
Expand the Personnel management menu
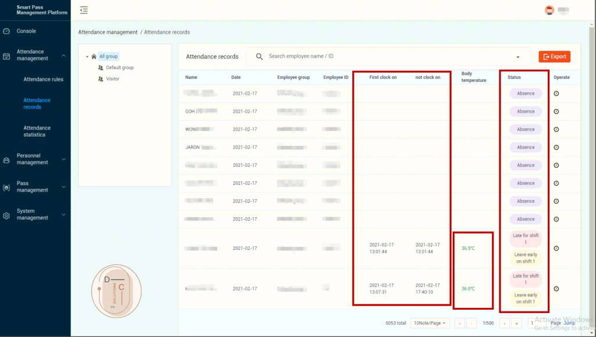coord(35,159)
